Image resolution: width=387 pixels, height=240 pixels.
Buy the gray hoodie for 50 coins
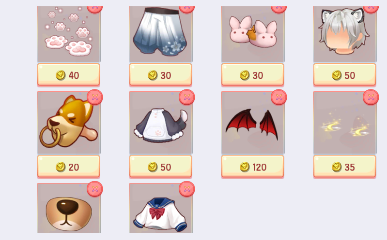(x=161, y=167)
